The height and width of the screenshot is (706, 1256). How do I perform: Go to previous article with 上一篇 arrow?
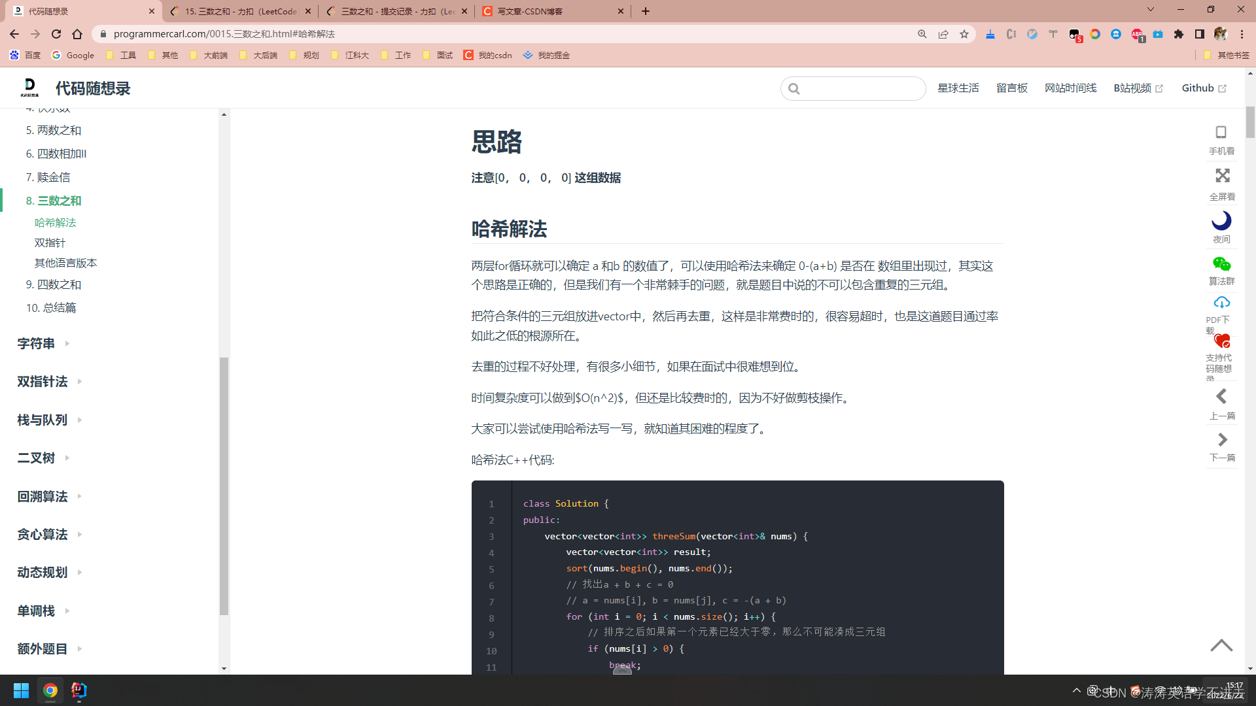(1221, 396)
